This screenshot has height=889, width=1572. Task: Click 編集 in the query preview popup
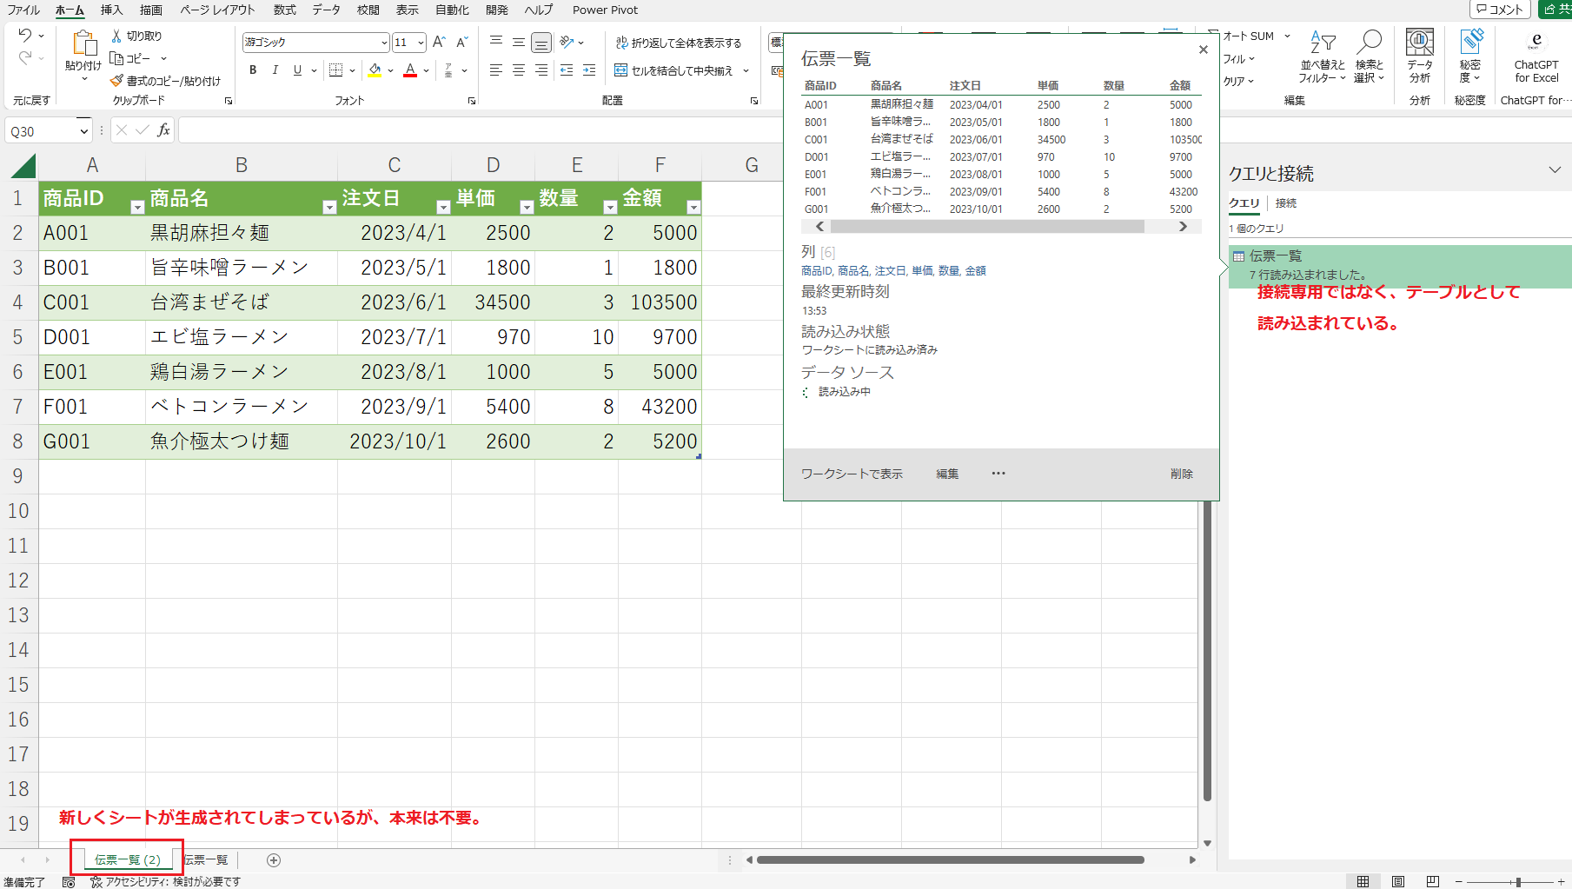pos(947,474)
